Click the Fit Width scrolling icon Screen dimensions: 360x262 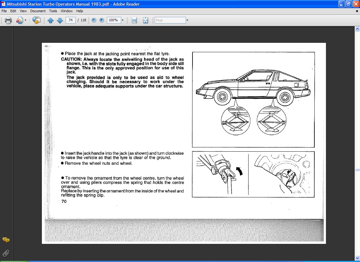[134, 20]
